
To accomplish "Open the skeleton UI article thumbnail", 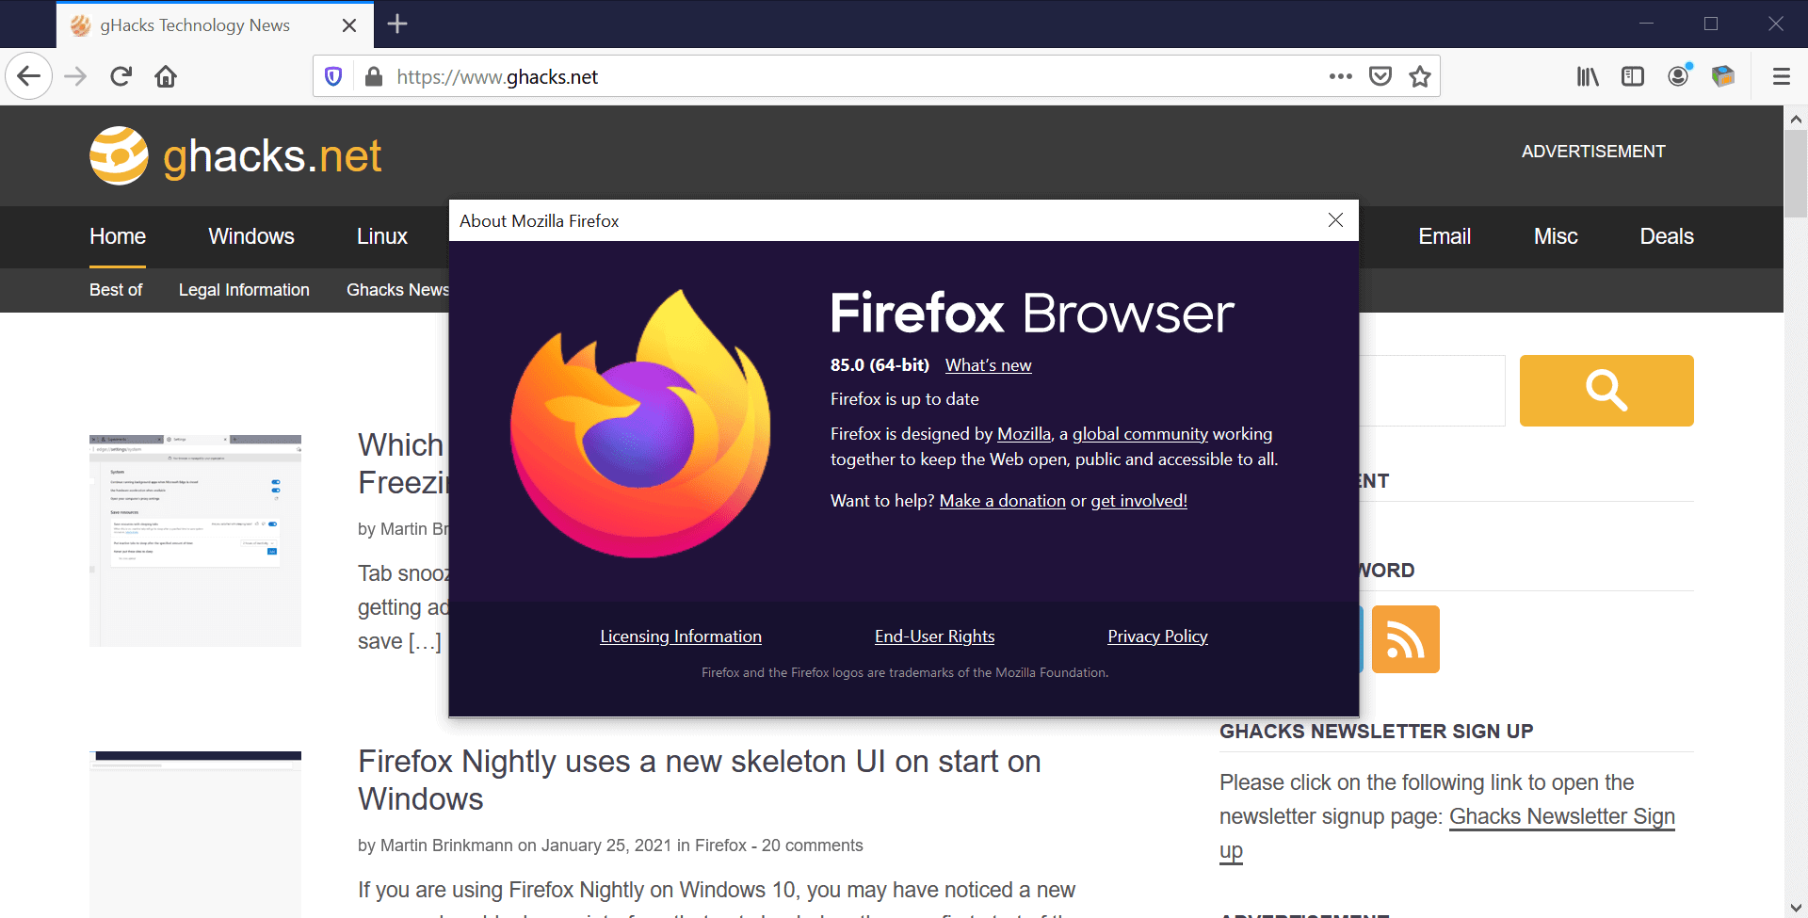I will click(195, 834).
